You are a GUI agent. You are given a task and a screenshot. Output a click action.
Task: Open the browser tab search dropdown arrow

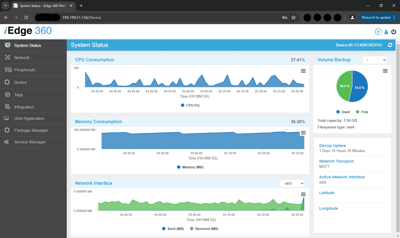[x=5, y=6]
